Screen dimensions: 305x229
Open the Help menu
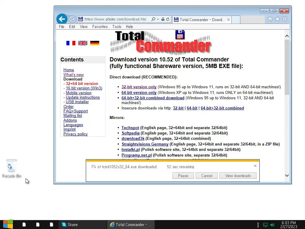(129, 27)
